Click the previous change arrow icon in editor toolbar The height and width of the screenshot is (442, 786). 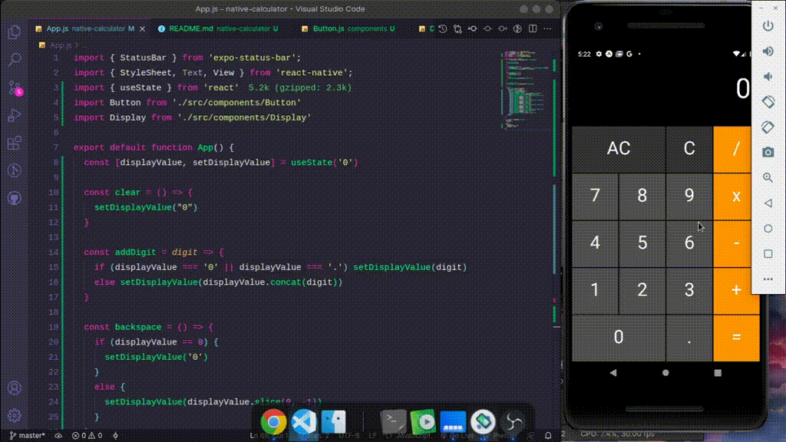click(473, 29)
